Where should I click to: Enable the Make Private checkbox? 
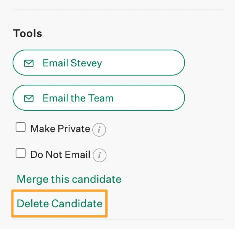click(21, 127)
